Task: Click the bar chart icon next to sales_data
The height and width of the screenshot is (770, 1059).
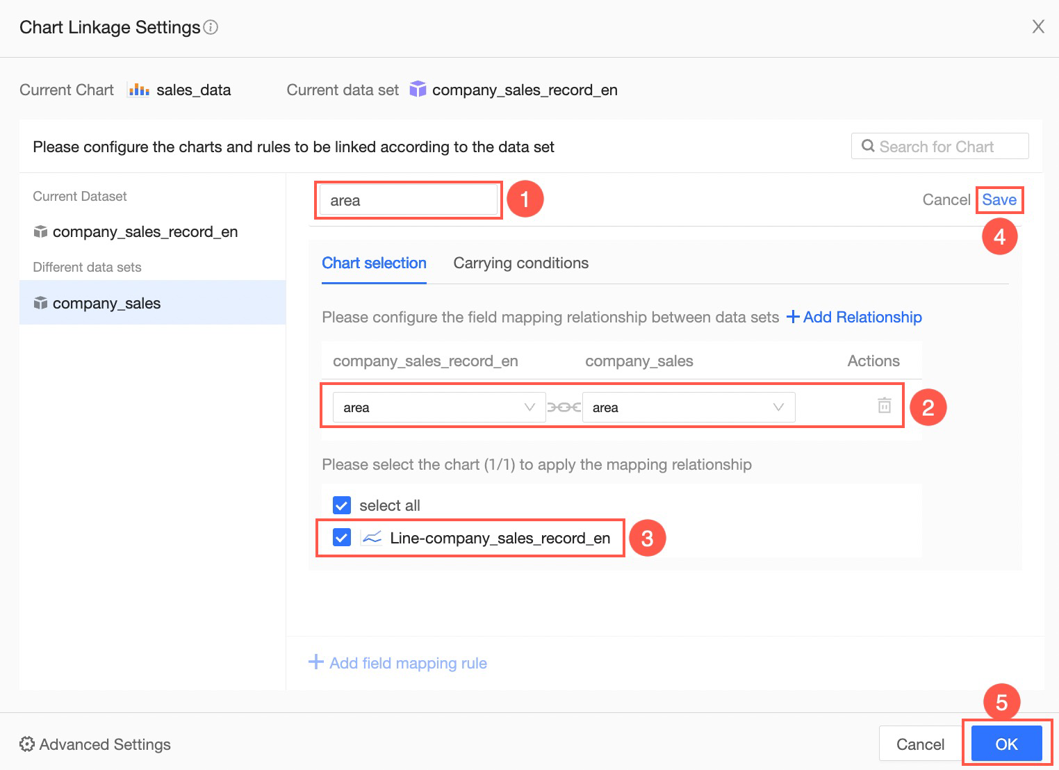Action: coord(138,90)
